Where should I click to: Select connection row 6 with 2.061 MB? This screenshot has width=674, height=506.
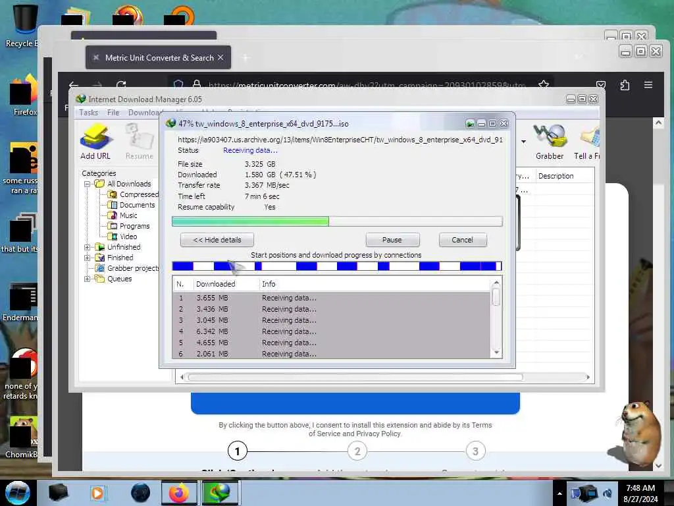(331, 354)
